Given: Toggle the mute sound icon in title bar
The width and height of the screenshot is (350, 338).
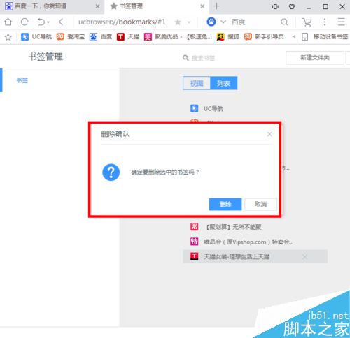Looking at the screenshot, I should coord(275,6).
